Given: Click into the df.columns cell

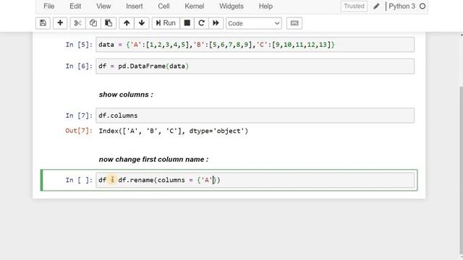Looking at the screenshot, I should tap(255, 116).
